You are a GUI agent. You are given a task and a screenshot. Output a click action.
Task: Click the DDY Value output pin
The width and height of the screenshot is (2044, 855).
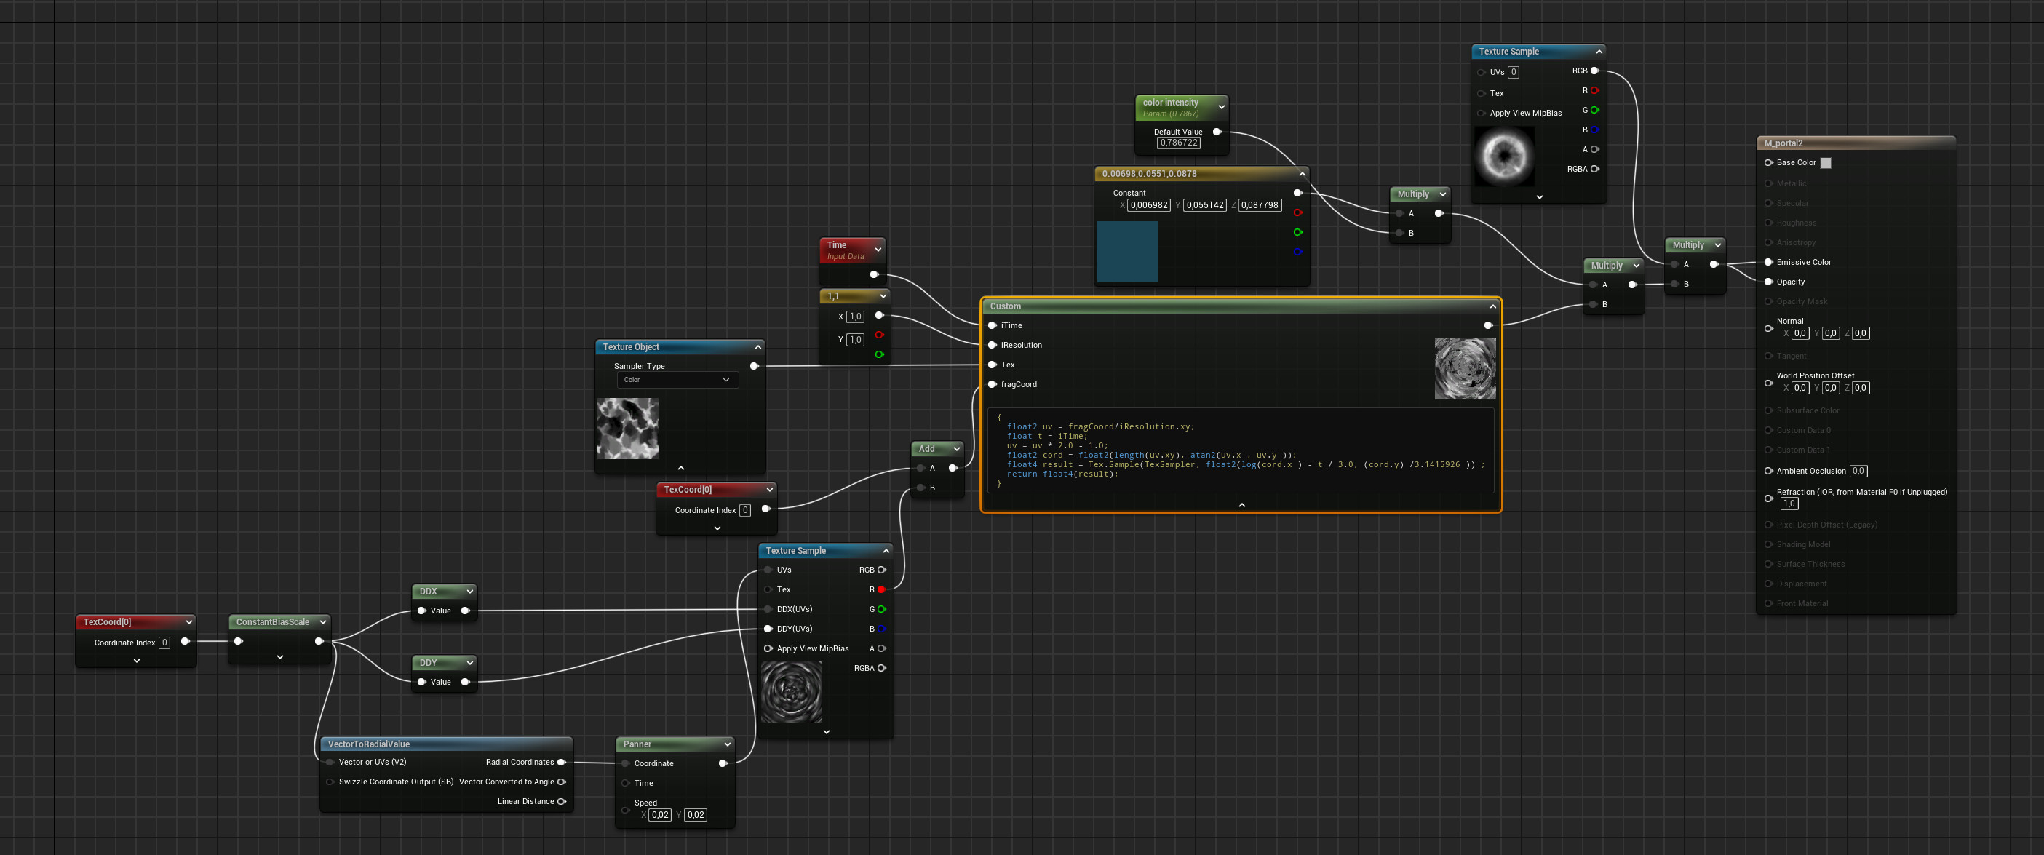click(x=465, y=682)
